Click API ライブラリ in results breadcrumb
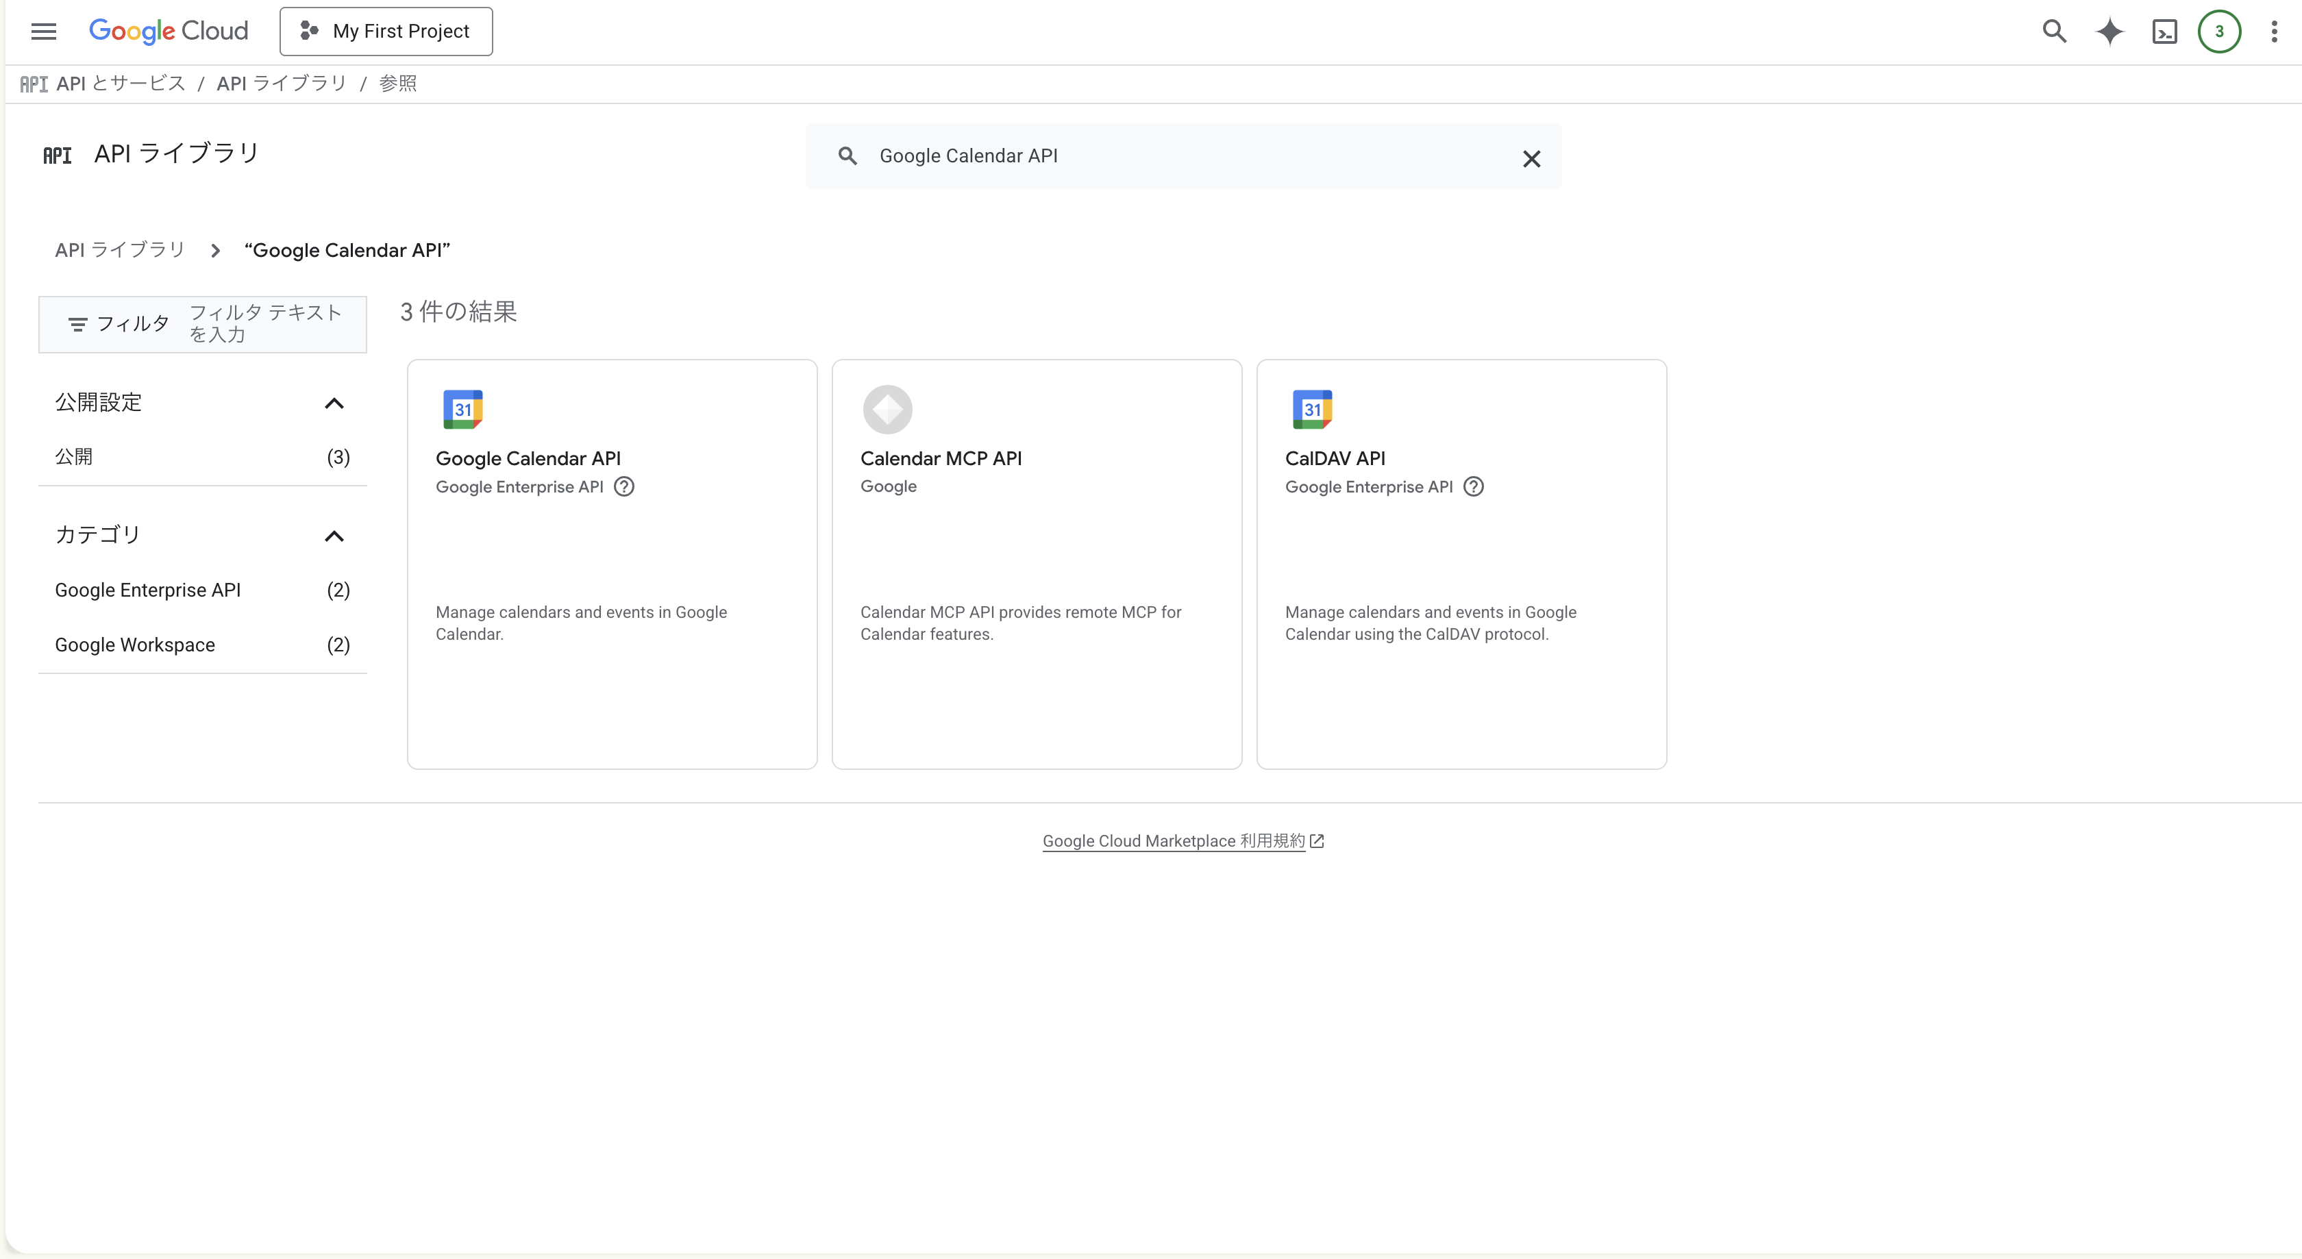Viewport: 2302px width, 1259px height. 120,250
